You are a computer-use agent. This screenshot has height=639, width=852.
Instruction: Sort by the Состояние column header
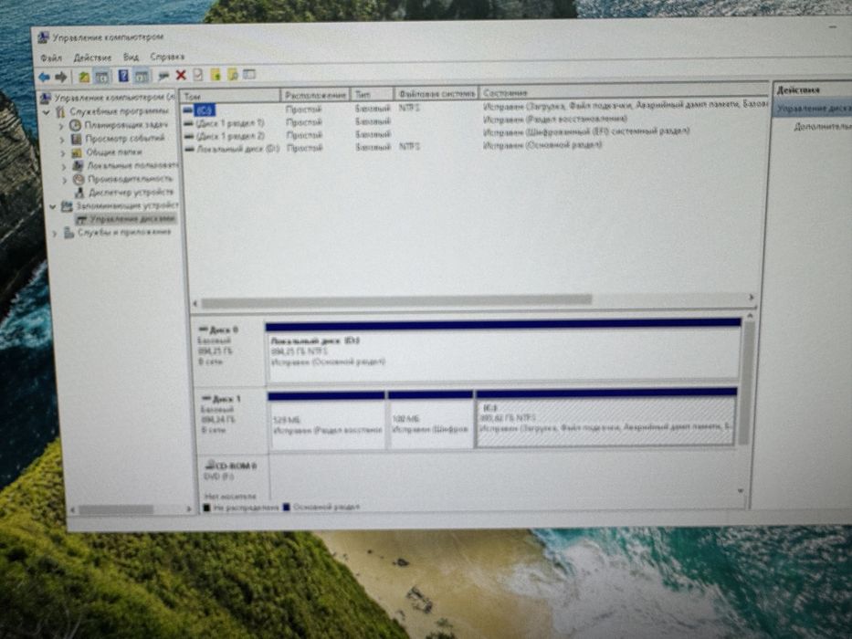point(623,91)
